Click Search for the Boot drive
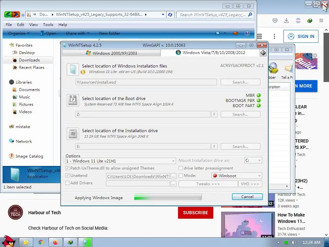This screenshot has height=247, width=329. 240,114
